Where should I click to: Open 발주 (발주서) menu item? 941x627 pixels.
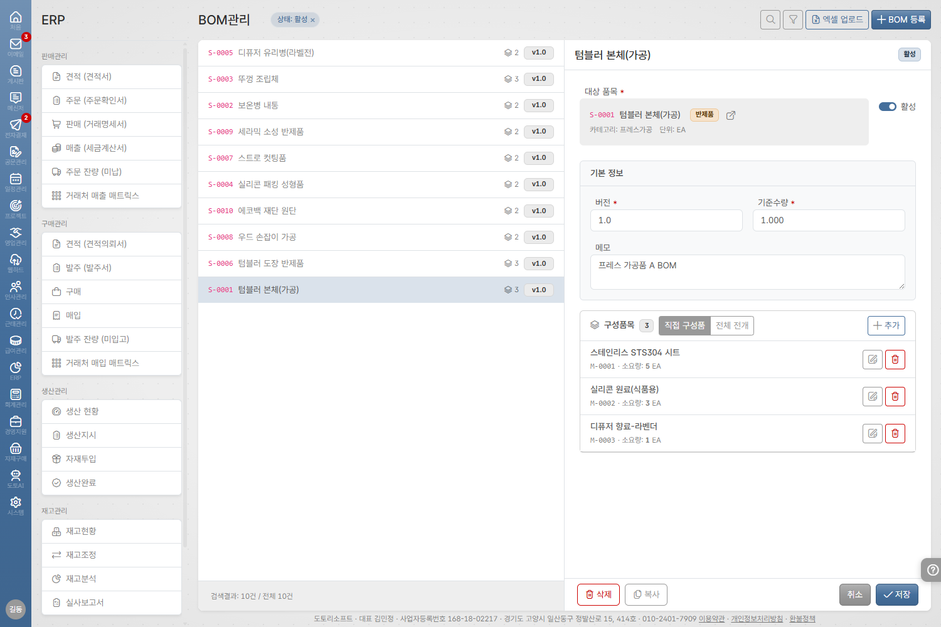[112, 268]
